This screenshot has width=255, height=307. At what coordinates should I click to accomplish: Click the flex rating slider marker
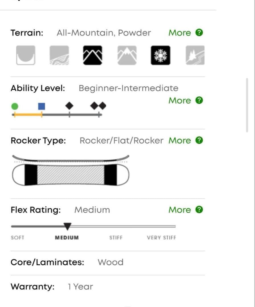click(x=67, y=227)
